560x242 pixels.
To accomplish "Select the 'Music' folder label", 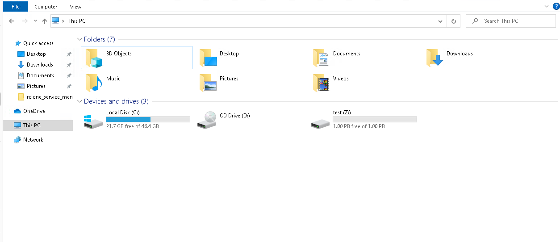I will pyautogui.click(x=113, y=79).
